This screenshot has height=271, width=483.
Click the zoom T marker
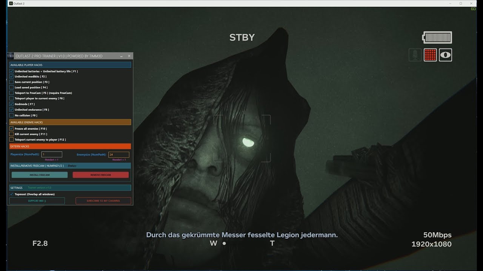coord(272,243)
